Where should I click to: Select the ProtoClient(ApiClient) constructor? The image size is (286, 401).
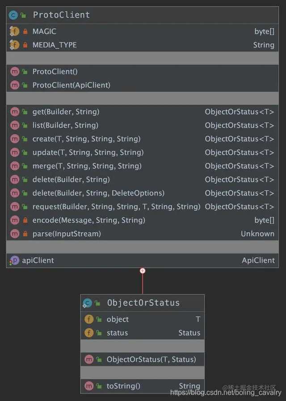pyautogui.click(x=71, y=85)
